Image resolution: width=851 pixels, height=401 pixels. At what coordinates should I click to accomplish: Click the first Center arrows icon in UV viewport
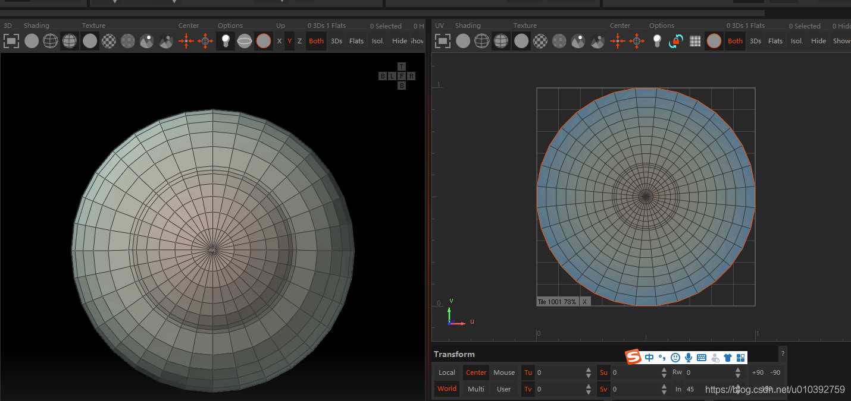click(618, 41)
